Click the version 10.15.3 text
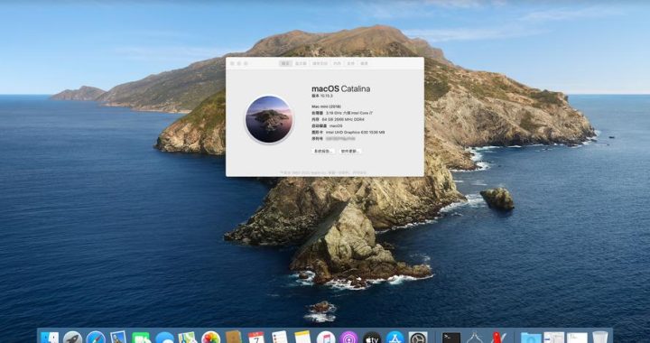 click(322, 96)
